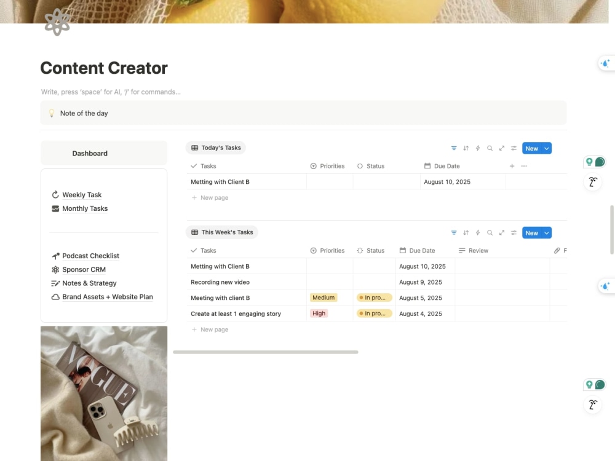This screenshot has height=461, width=615.
Task: Click the High priority tag
Action: click(319, 313)
